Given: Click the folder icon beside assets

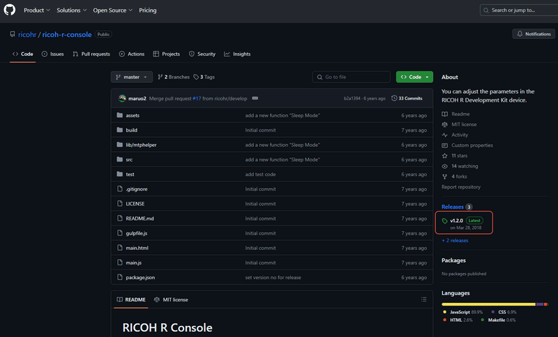Looking at the screenshot, I should coord(119,115).
